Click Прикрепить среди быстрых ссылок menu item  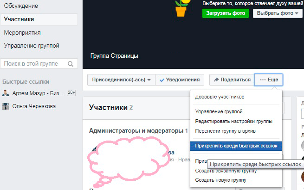point(236,146)
